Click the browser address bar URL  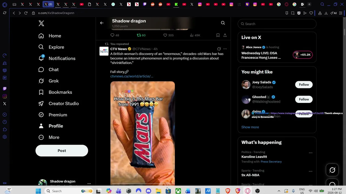(x=56, y=13)
